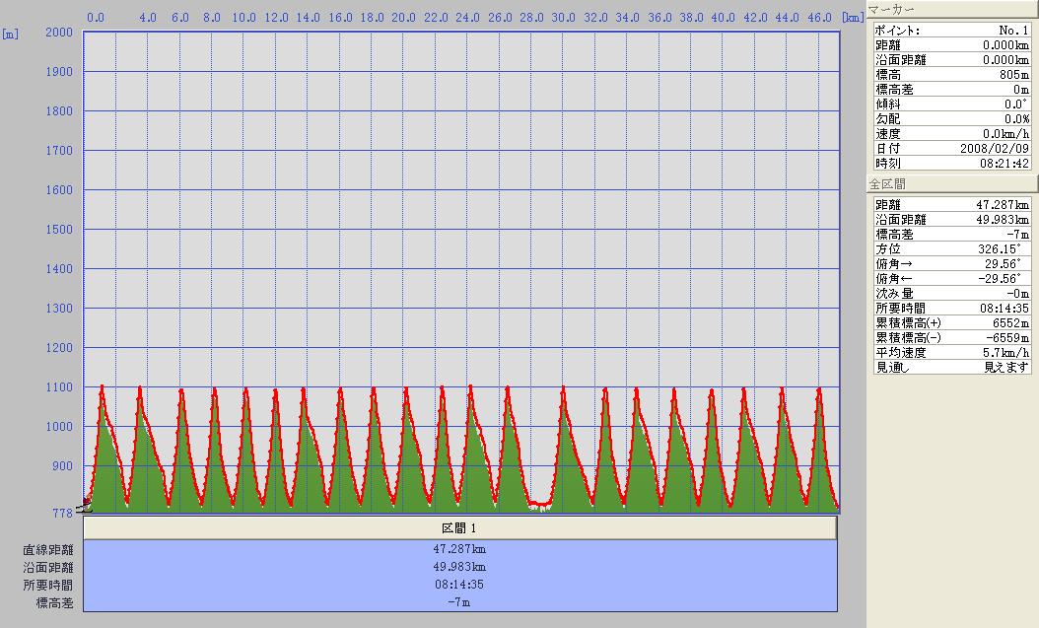Click the 見通し value 見えます

[x=1005, y=367]
